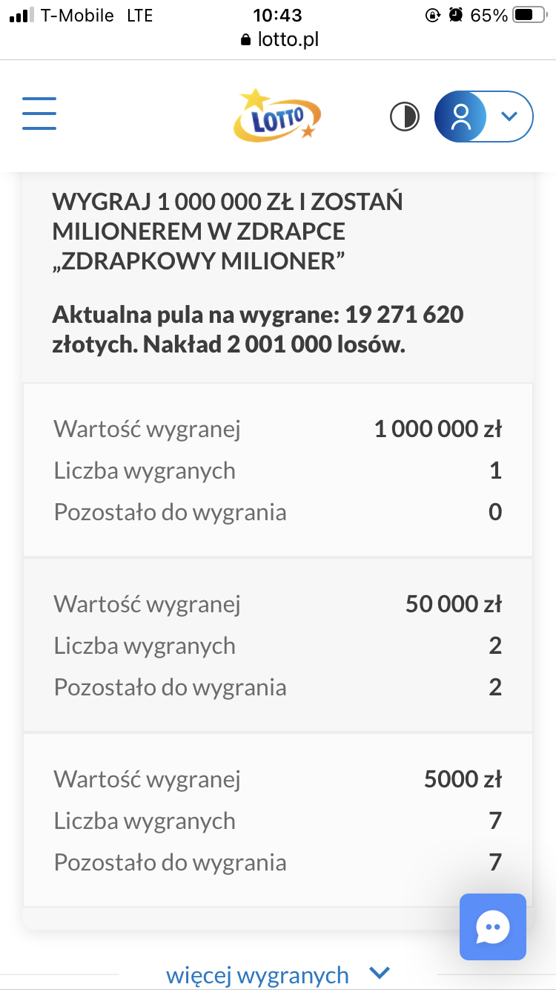The height and width of the screenshot is (990, 556).
Task: Toggle high contrast mode icon
Action: point(405,117)
